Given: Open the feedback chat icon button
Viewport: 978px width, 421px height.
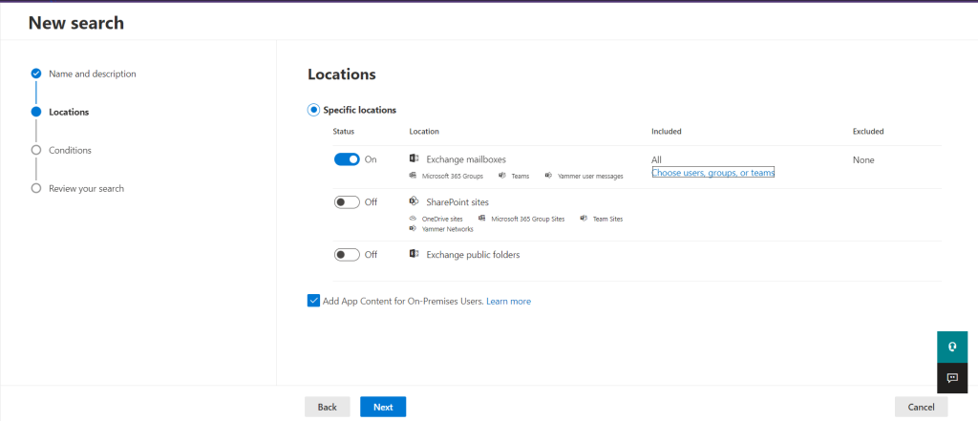Looking at the screenshot, I should [952, 378].
